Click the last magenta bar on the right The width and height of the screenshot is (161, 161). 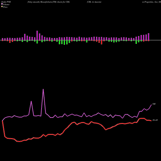(x=149, y=37)
